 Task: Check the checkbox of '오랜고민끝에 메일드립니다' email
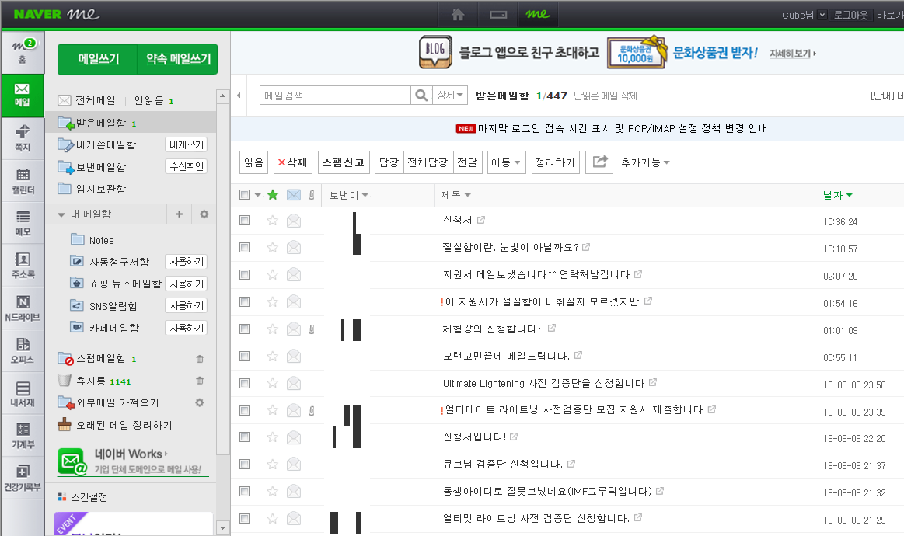coord(244,356)
